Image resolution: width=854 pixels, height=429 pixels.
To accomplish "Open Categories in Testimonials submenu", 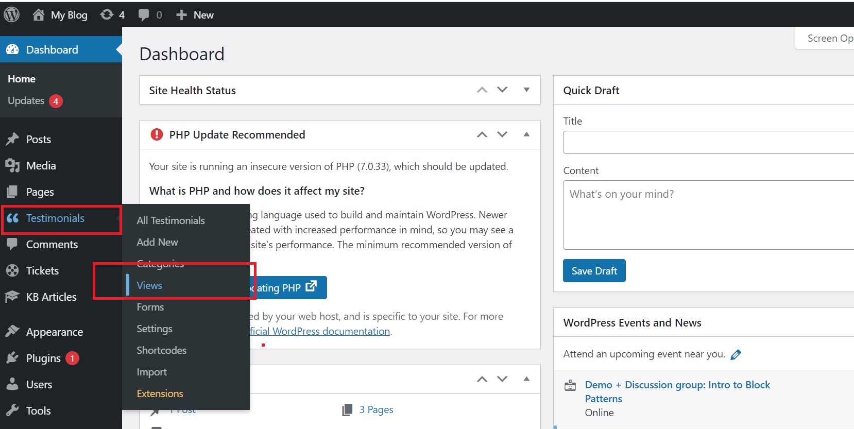I will coord(160,264).
